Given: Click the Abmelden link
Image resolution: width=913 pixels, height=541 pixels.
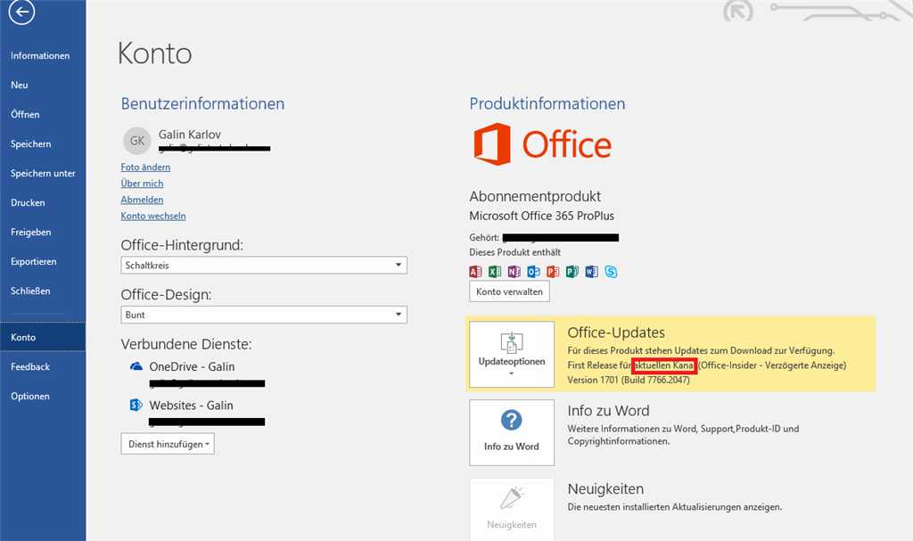Looking at the screenshot, I should coord(142,200).
